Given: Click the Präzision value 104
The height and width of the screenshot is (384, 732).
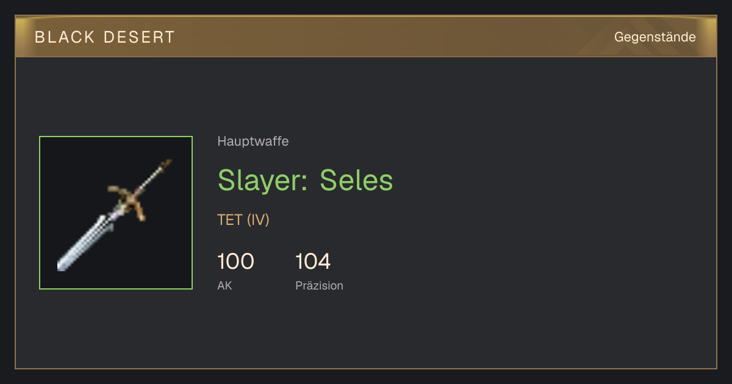Looking at the screenshot, I should pos(313,261).
